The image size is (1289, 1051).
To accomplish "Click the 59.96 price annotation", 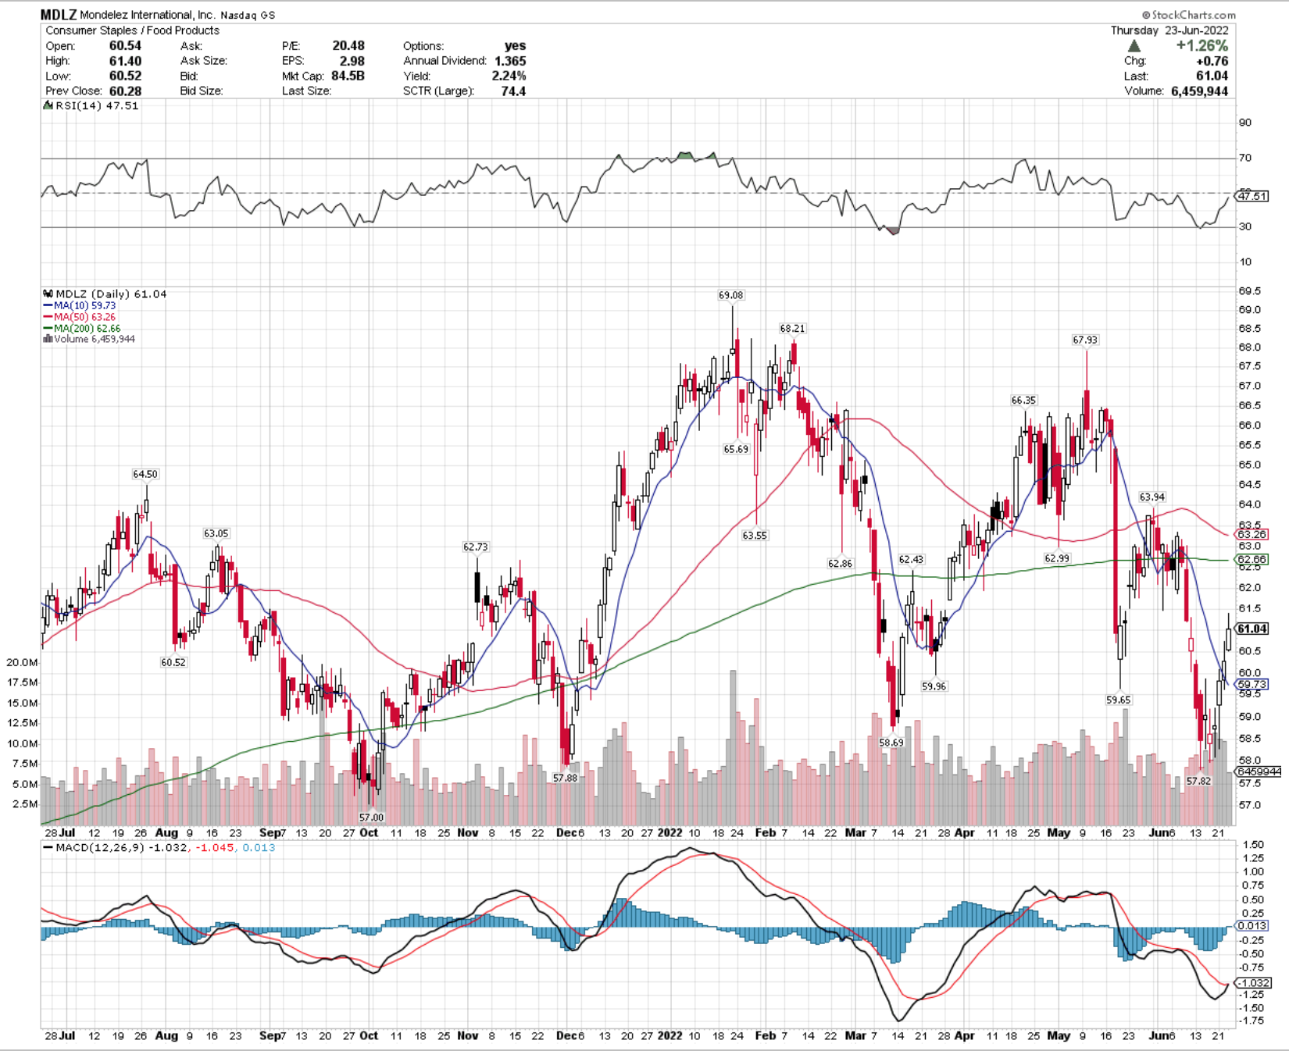I will [x=934, y=686].
